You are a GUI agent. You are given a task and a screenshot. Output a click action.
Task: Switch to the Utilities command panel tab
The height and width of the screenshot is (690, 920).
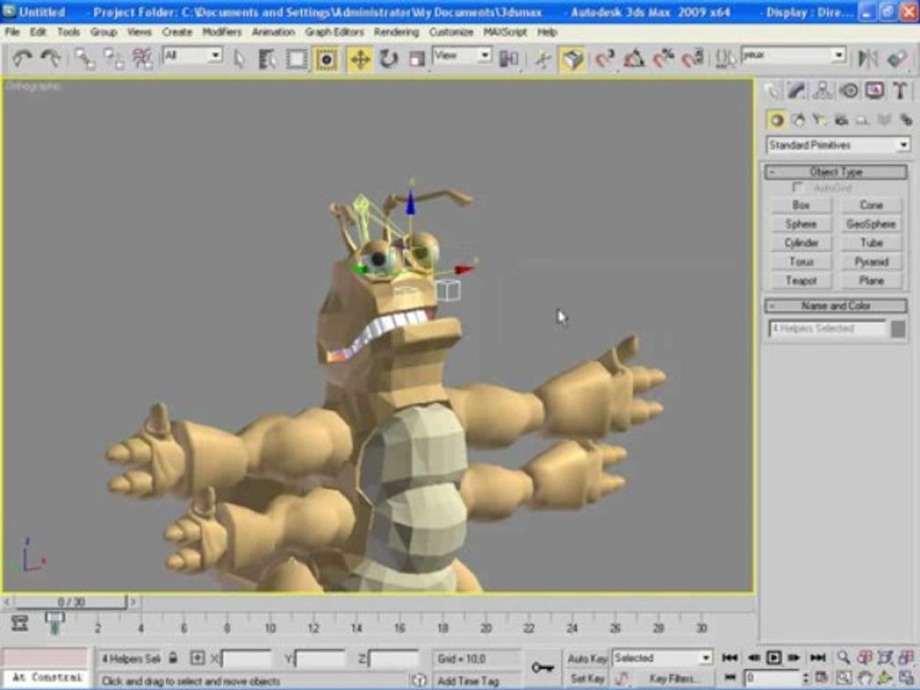click(x=900, y=90)
